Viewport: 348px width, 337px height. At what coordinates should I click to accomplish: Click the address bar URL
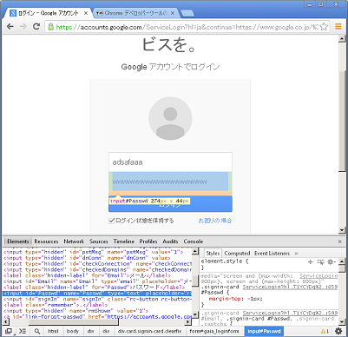187,27
